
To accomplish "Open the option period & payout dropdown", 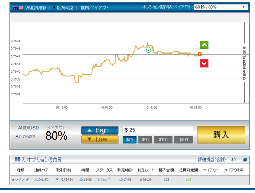I will (221, 7).
